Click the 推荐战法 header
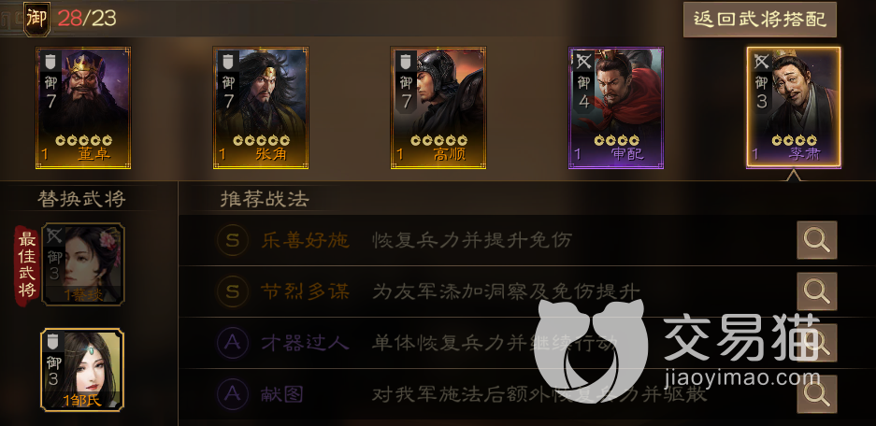The height and width of the screenshot is (426, 876). point(265,199)
